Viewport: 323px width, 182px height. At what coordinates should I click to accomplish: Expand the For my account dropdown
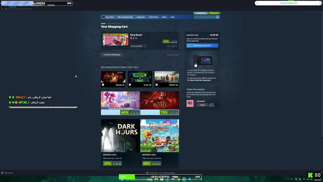(138, 46)
